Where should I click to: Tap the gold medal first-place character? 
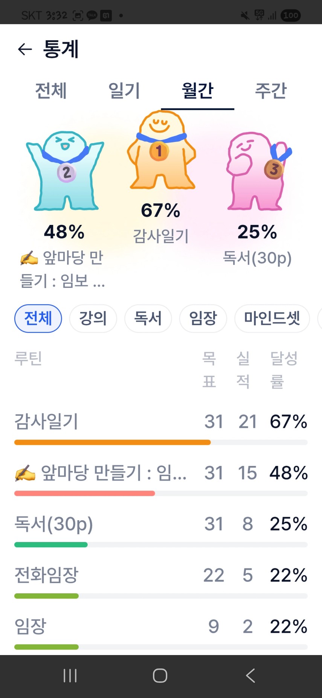161,151
